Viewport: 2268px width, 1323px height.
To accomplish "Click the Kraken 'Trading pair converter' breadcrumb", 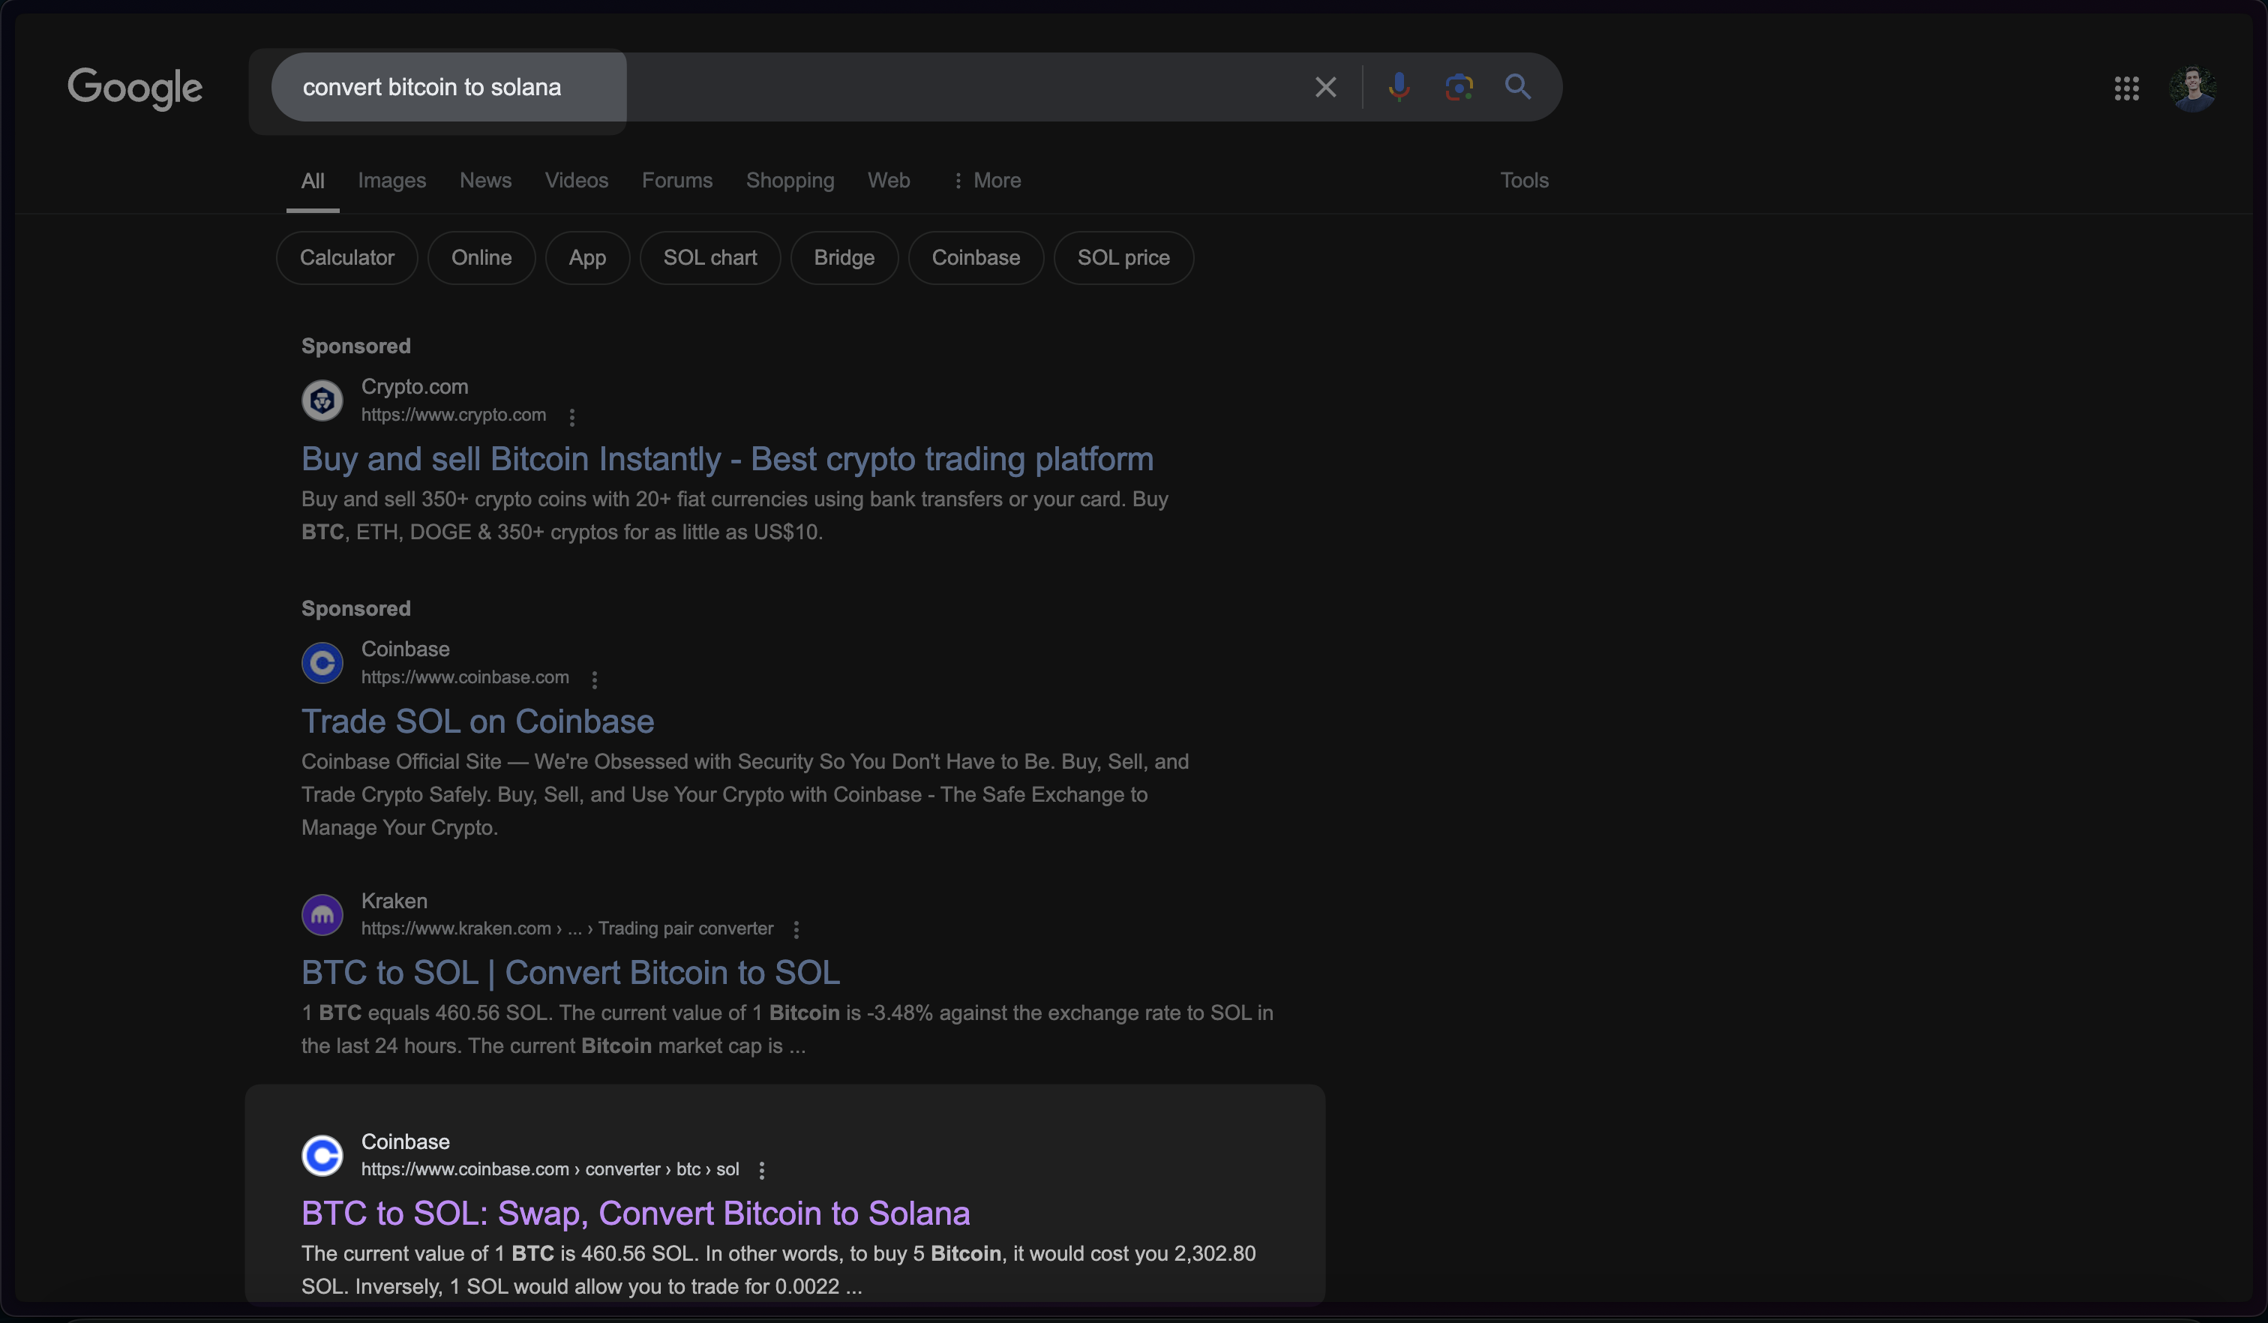I will coord(685,928).
